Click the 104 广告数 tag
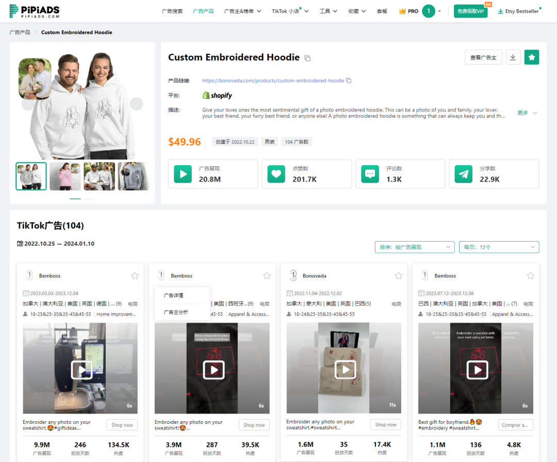This screenshot has height=462, width=557. pos(297,142)
